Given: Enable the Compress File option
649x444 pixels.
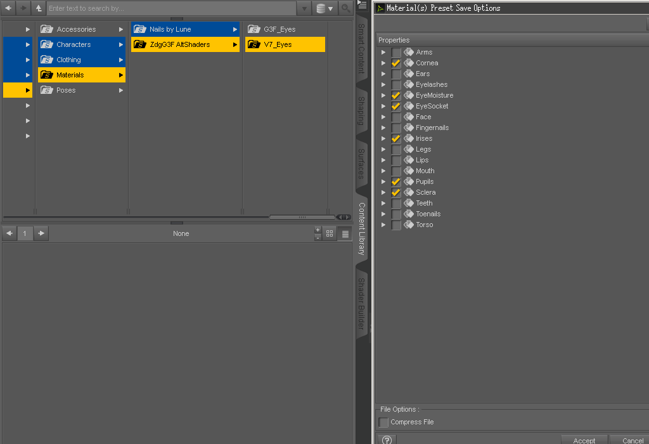Looking at the screenshot, I should point(383,422).
